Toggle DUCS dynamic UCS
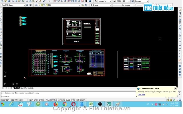 tap(68, 100)
